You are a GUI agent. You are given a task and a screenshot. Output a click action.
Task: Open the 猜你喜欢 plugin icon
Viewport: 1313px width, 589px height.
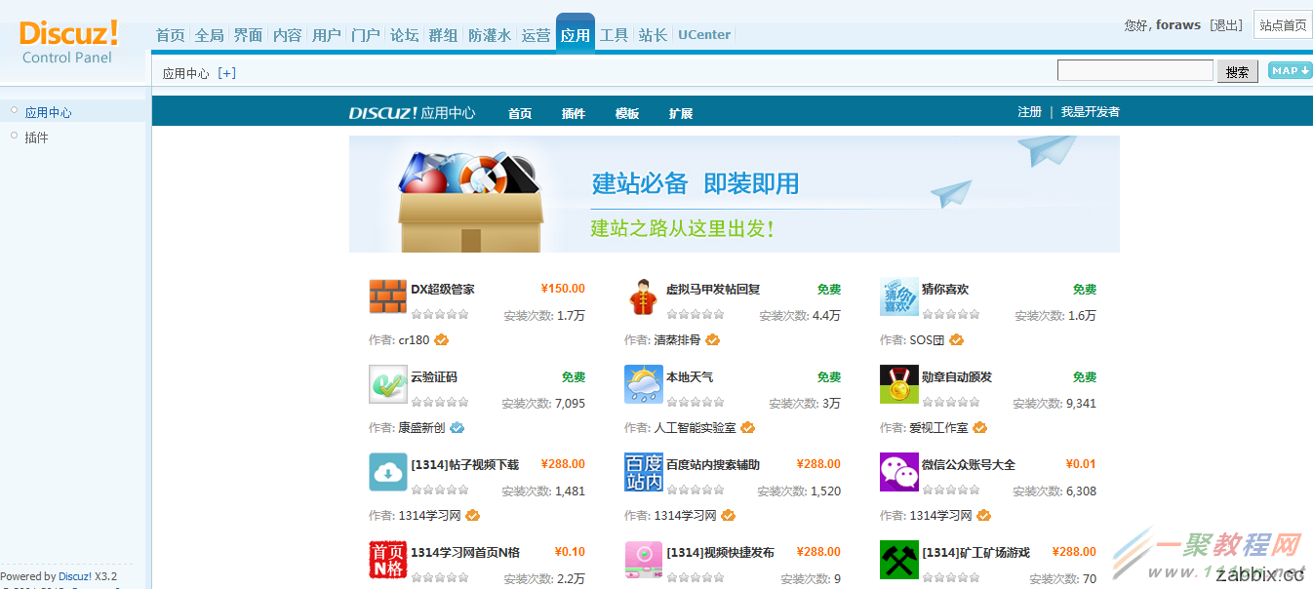pos(898,296)
